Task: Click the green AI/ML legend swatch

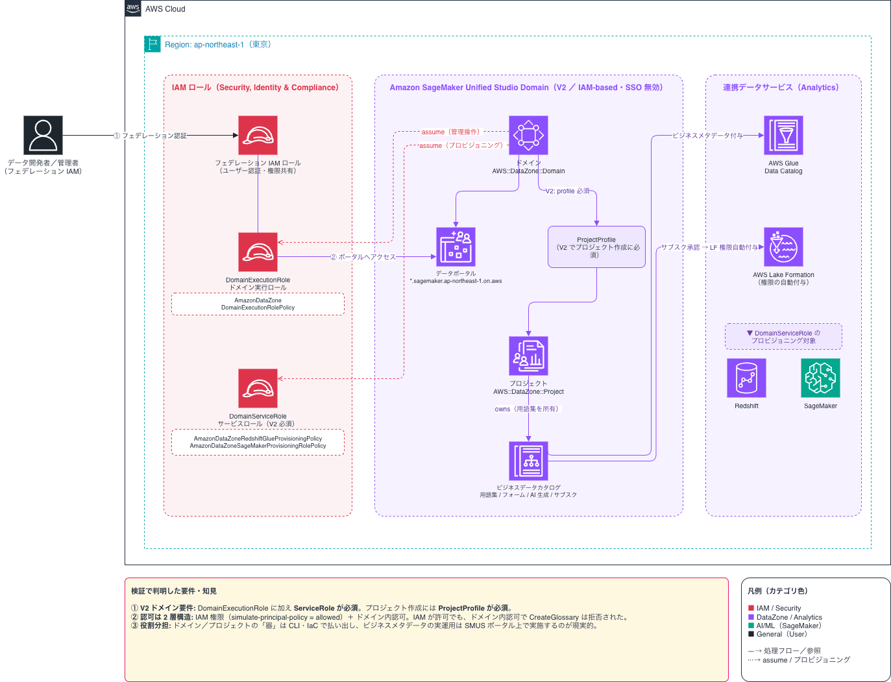Action: click(x=751, y=626)
